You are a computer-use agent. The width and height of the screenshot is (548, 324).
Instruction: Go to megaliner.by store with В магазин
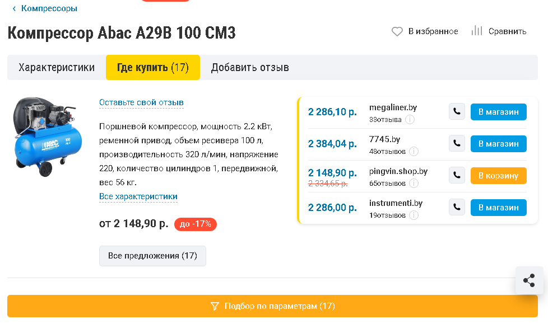(498, 112)
